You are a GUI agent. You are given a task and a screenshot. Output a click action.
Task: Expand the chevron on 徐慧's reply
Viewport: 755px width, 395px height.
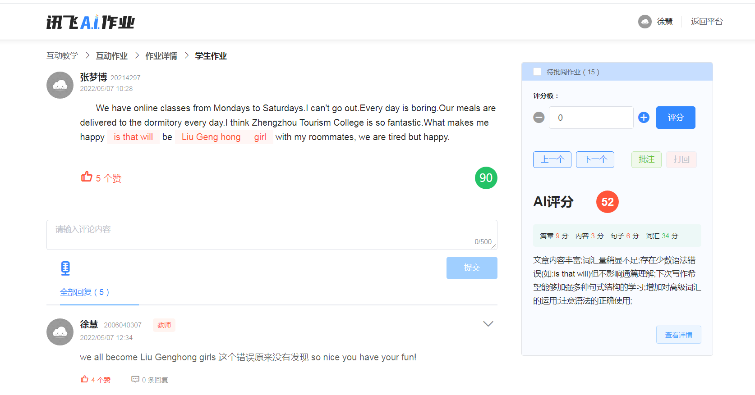pyautogui.click(x=488, y=324)
